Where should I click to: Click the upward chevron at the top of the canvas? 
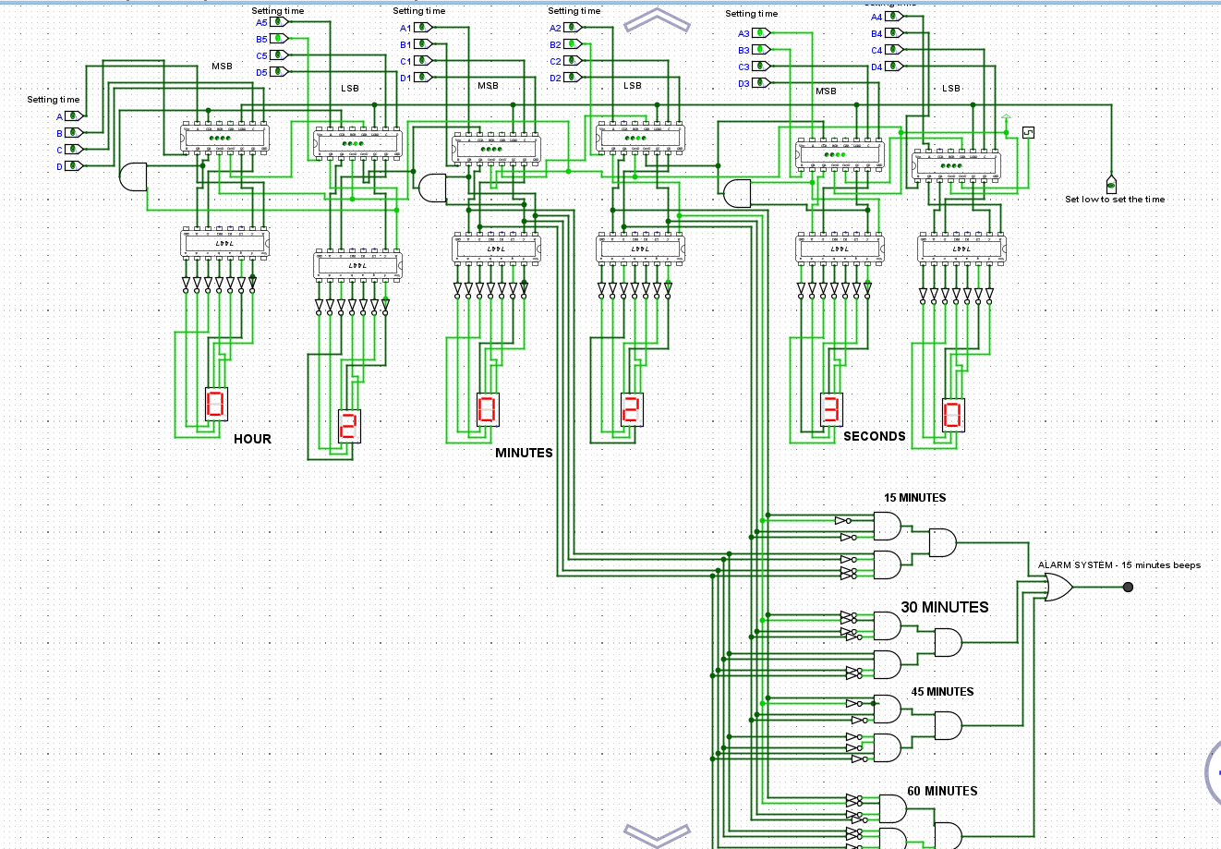658,20
